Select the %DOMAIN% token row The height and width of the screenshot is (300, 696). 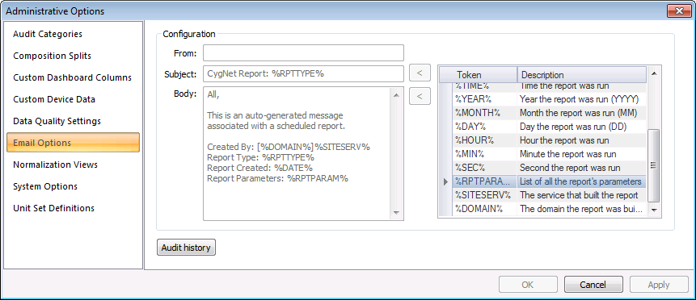(550, 209)
